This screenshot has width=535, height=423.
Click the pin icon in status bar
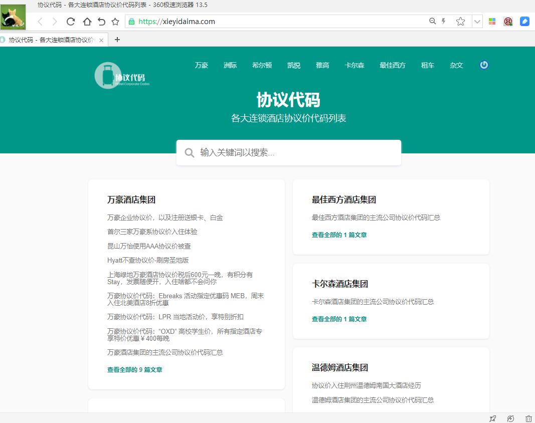click(493, 418)
